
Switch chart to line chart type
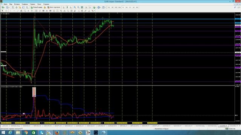pos(71,7)
